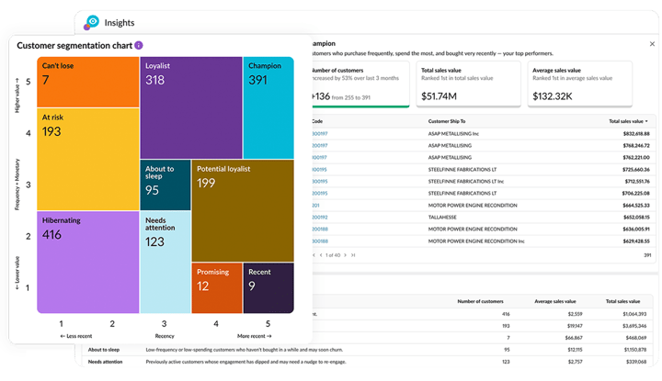
Task: Click the Code column header
Action: (x=317, y=121)
